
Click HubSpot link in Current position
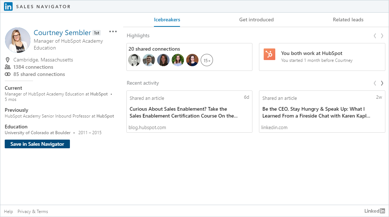pos(99,94)
